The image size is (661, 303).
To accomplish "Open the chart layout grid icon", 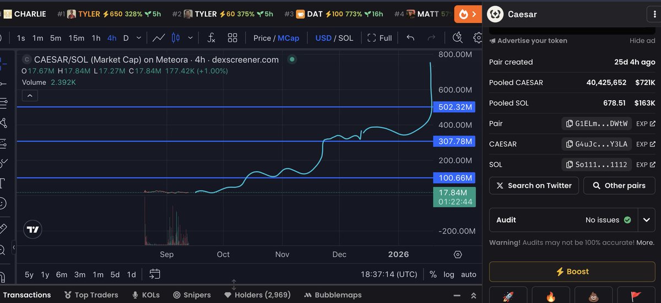I will click(232, 38).
